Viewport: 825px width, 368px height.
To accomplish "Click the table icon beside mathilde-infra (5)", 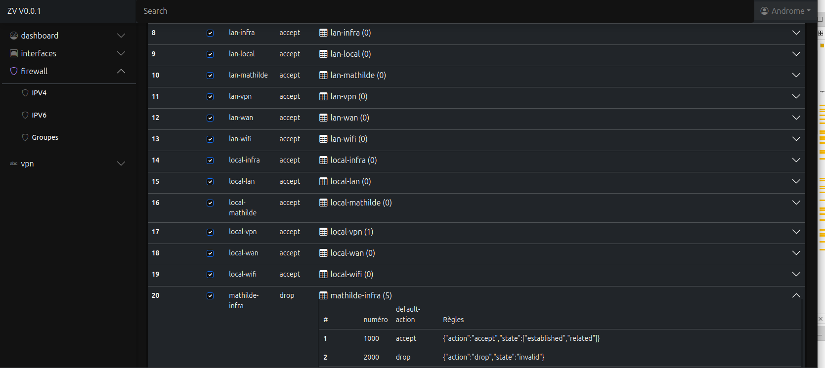I will coord(323,295).
